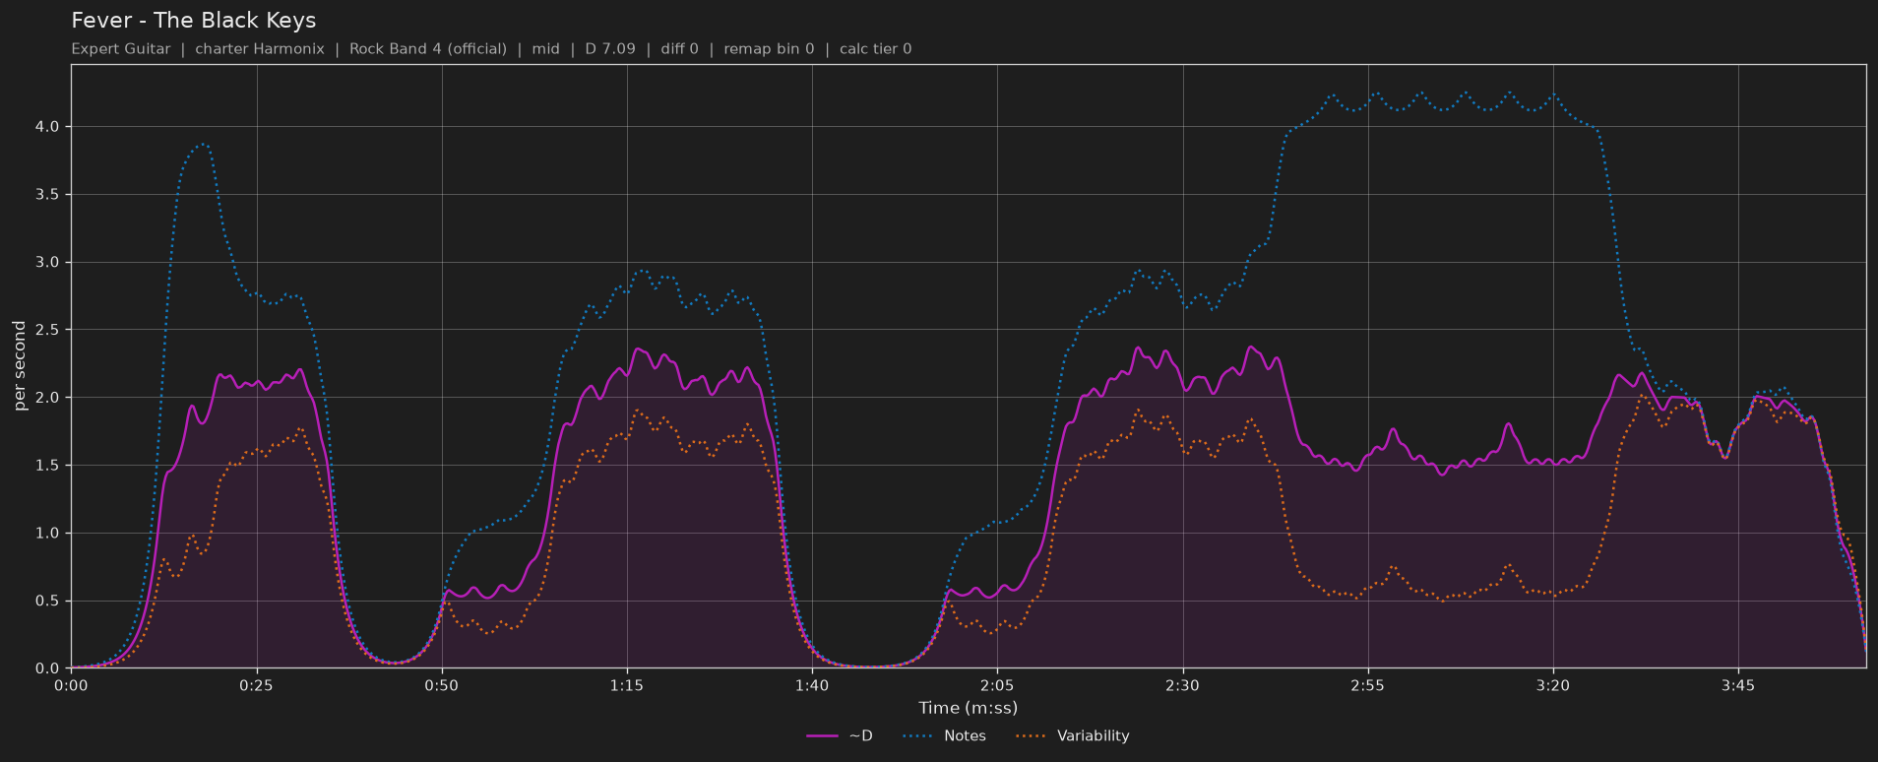Click the "diff 0" subtitle text
The image size is (1878, 762).
click(x=680, y=49)
